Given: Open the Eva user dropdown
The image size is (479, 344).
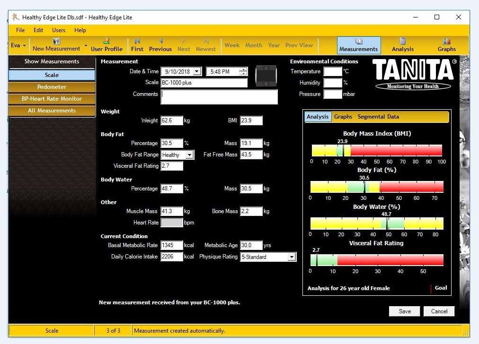Looking at the screenshot, I should (x=18, y=45).
